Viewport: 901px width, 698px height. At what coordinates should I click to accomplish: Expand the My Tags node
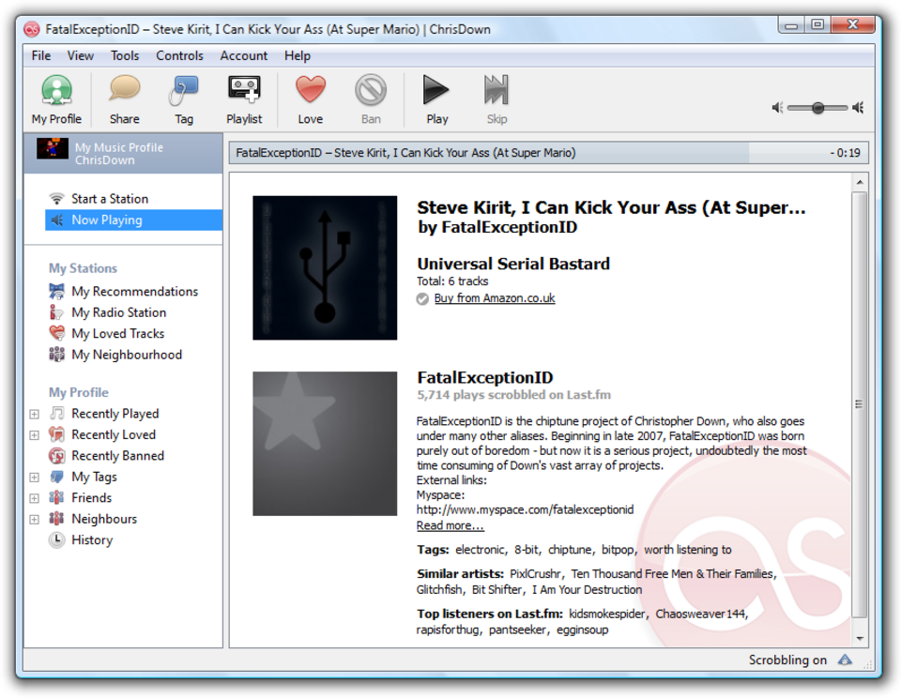[x=35, y=478]
